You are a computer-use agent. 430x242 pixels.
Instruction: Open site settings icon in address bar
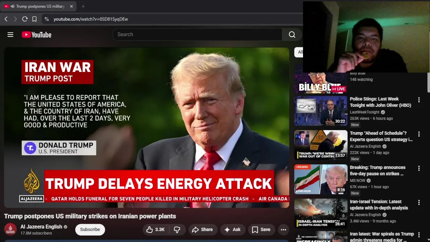(47, 19)
